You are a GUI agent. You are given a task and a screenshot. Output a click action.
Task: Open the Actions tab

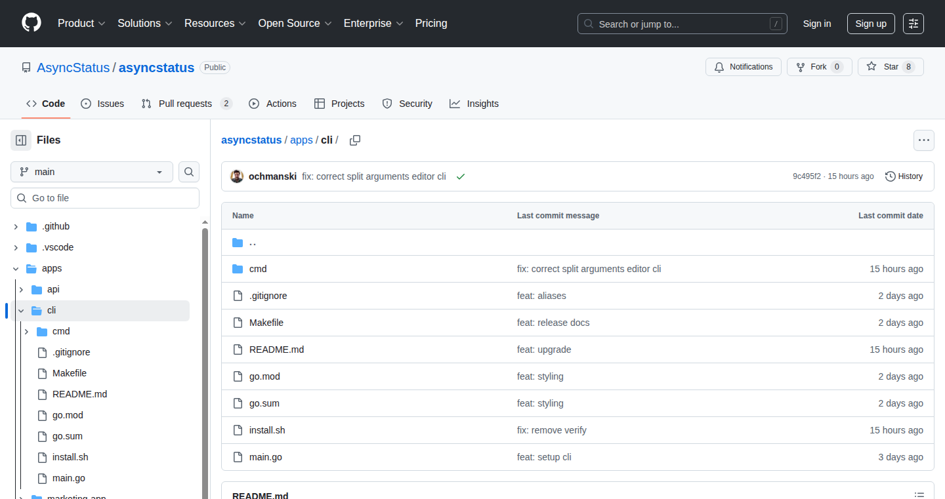273,104
